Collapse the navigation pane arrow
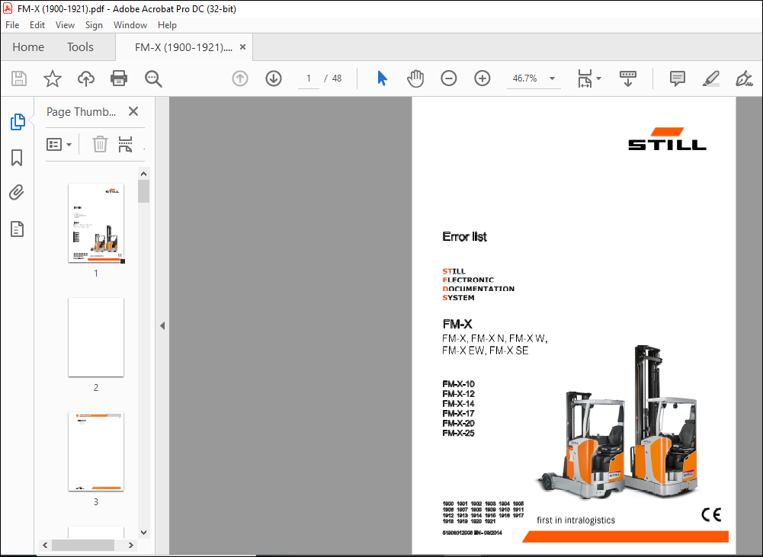This screenshot has width=763, height=557. 162,325
